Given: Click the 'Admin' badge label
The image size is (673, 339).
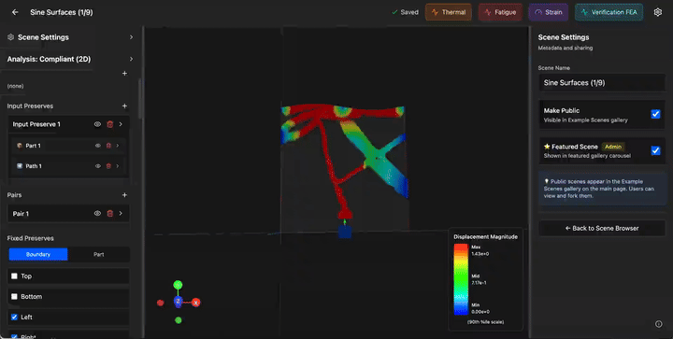Looking at the screenshot, I should [x=613, y=147].
